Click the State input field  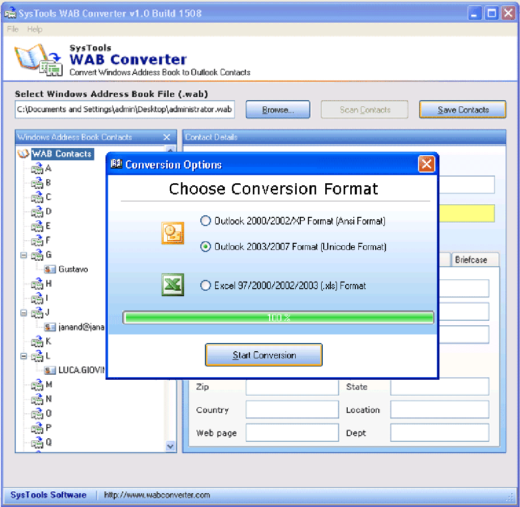pos(439,386)
